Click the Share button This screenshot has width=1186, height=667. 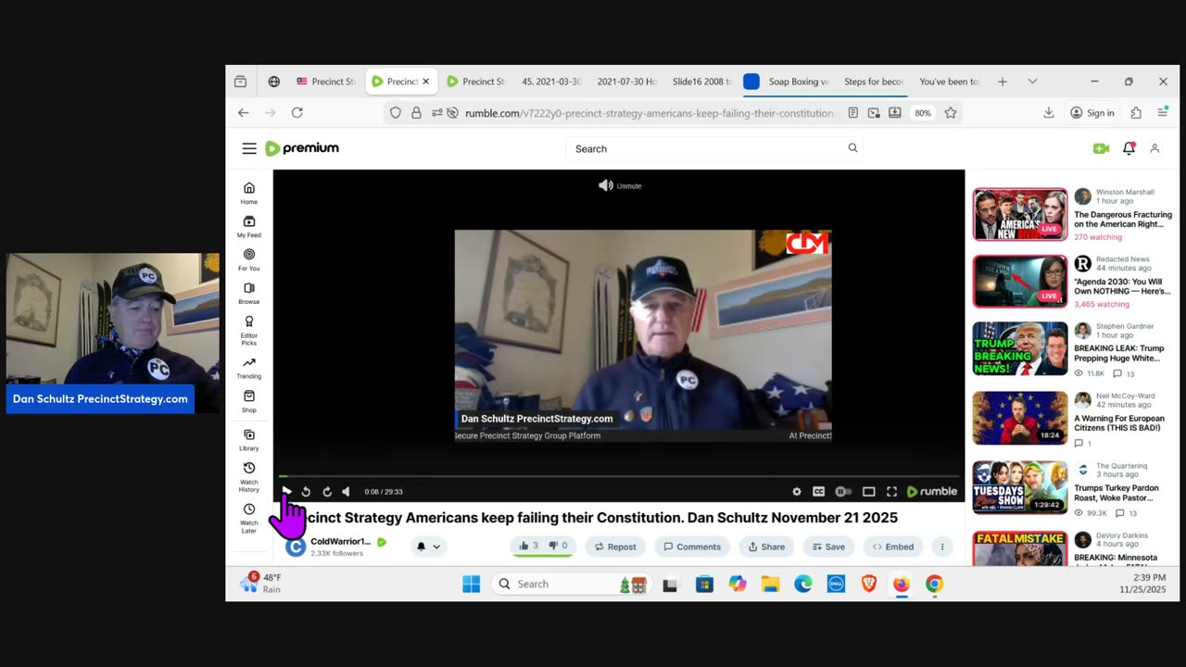(766, 547)
